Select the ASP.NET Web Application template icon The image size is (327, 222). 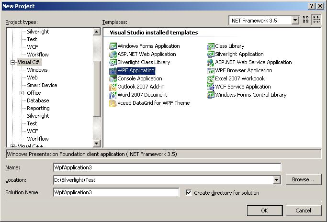pos(113,54)
